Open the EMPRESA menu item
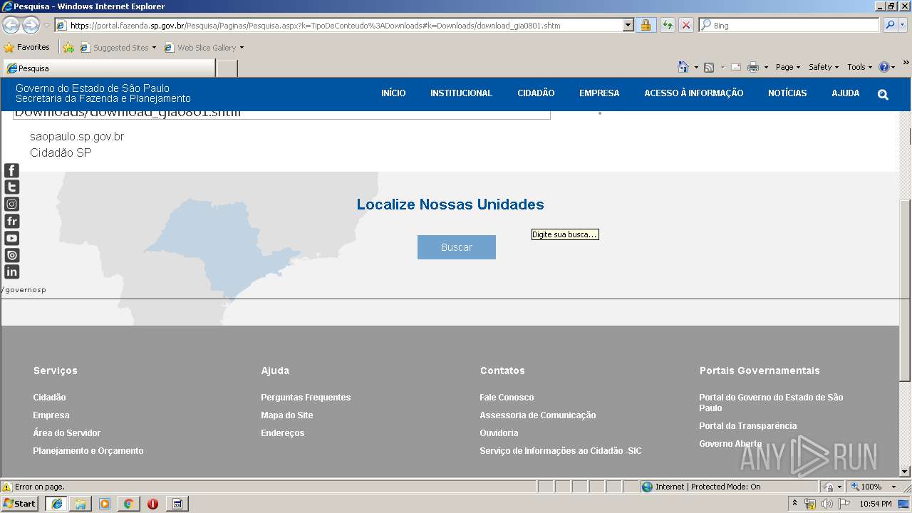This screenshot has height=513, width=912. click(599, 93)
